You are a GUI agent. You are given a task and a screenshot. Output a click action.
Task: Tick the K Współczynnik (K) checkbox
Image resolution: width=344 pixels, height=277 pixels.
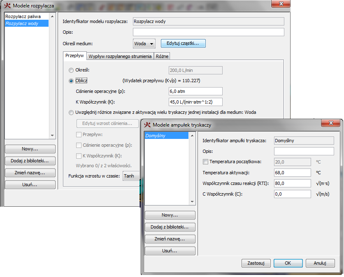click(79, 156)
